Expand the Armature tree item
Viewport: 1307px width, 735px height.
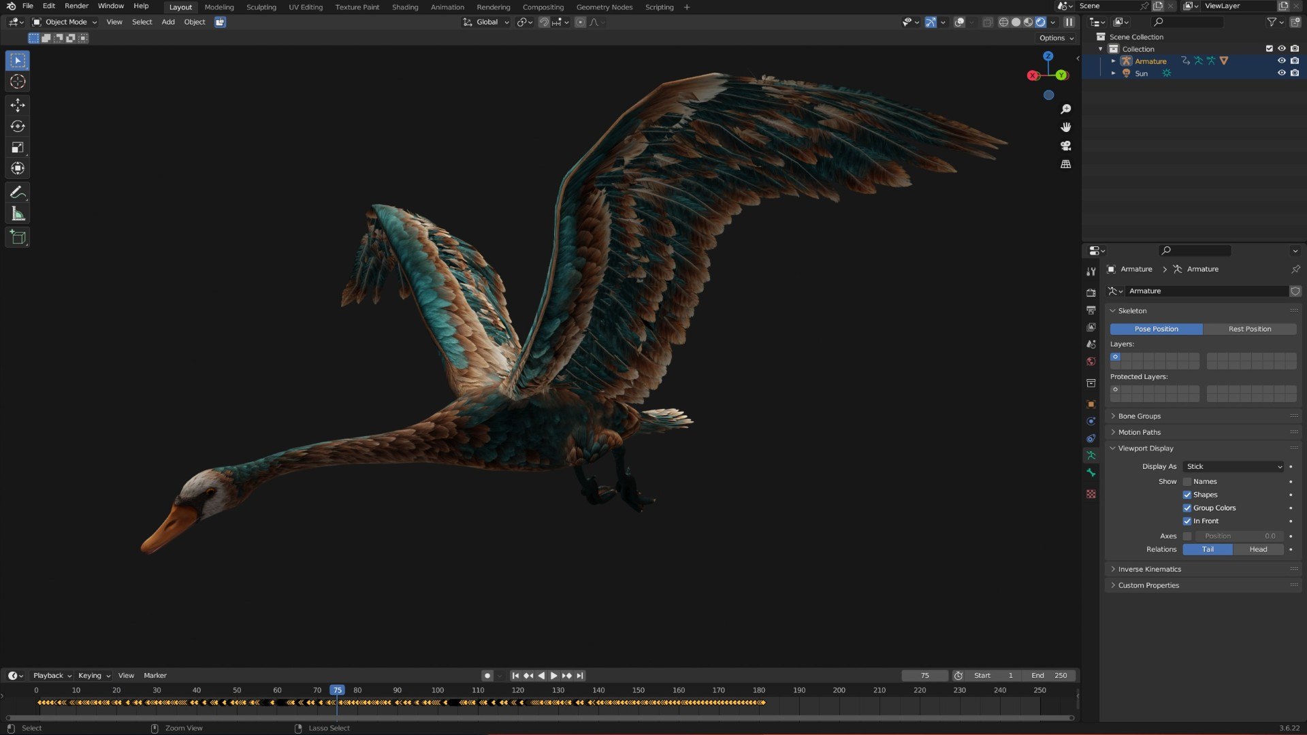(1114, 61)
